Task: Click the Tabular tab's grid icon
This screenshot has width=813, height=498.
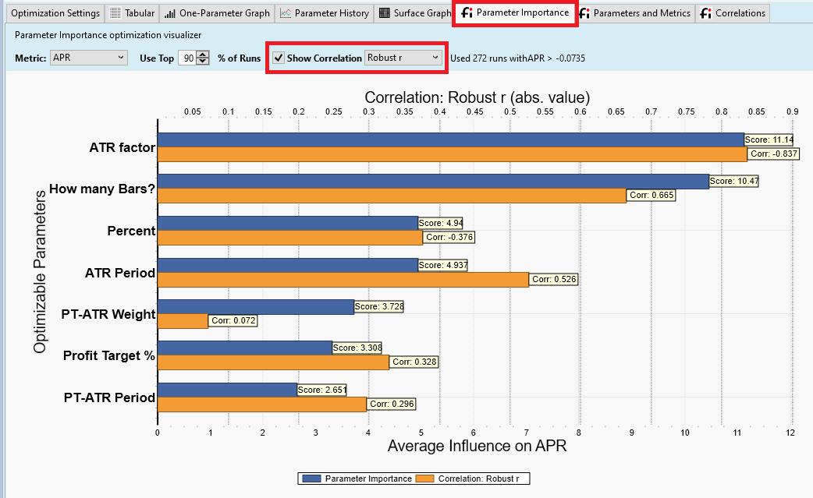Action: (115, 13)
